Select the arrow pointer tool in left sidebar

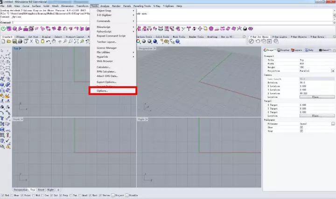[x=2, y=51]
